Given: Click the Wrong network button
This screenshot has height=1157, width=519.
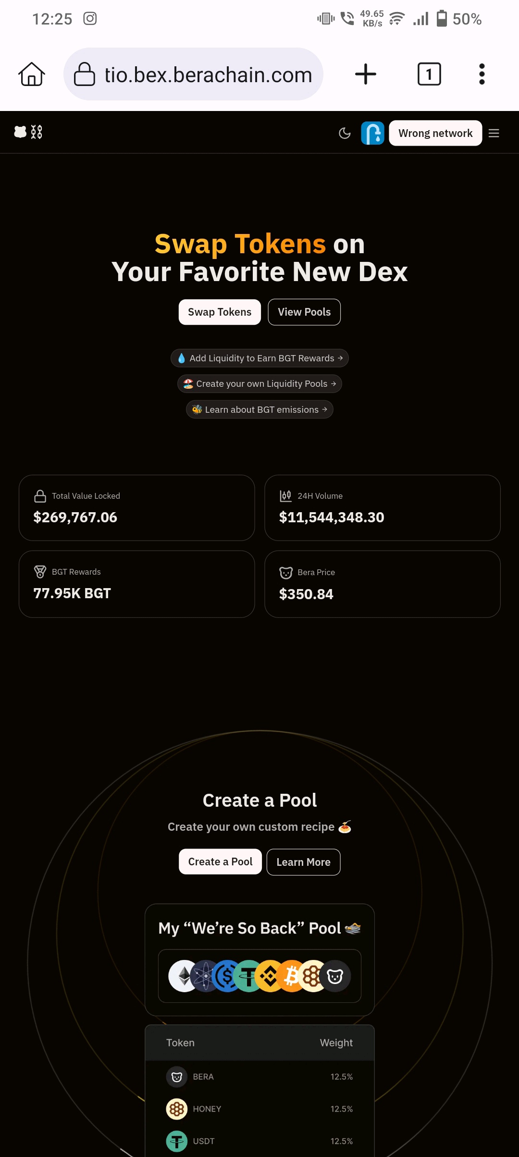Looking at the screenshot, I should pyautogui.click(x=435, y=133).
